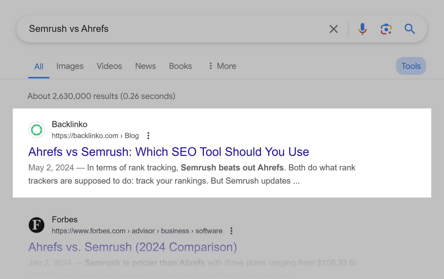Select the Books tab
This screenshot has height=279, width=444.
(180, 66)
